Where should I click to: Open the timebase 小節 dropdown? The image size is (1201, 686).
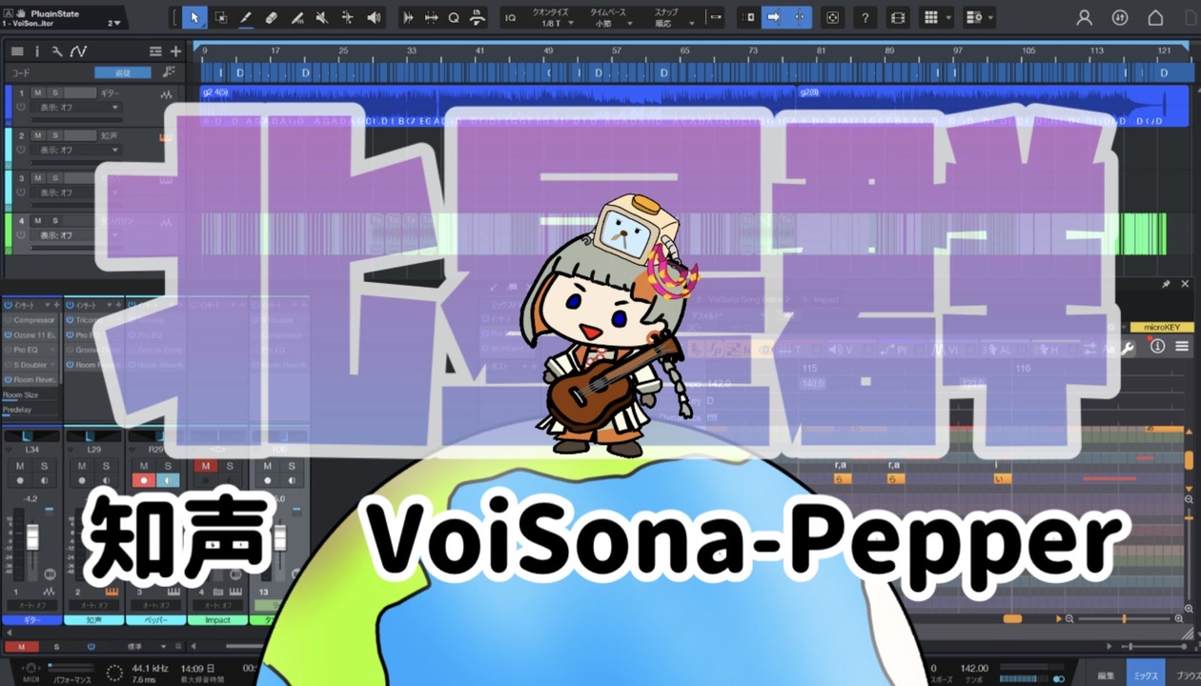coord(608,23)
